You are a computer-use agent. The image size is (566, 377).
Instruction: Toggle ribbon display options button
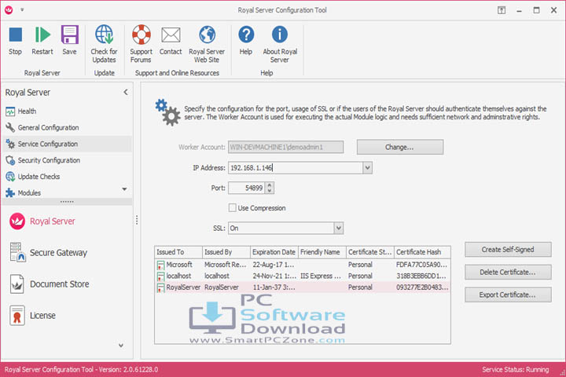502,10
